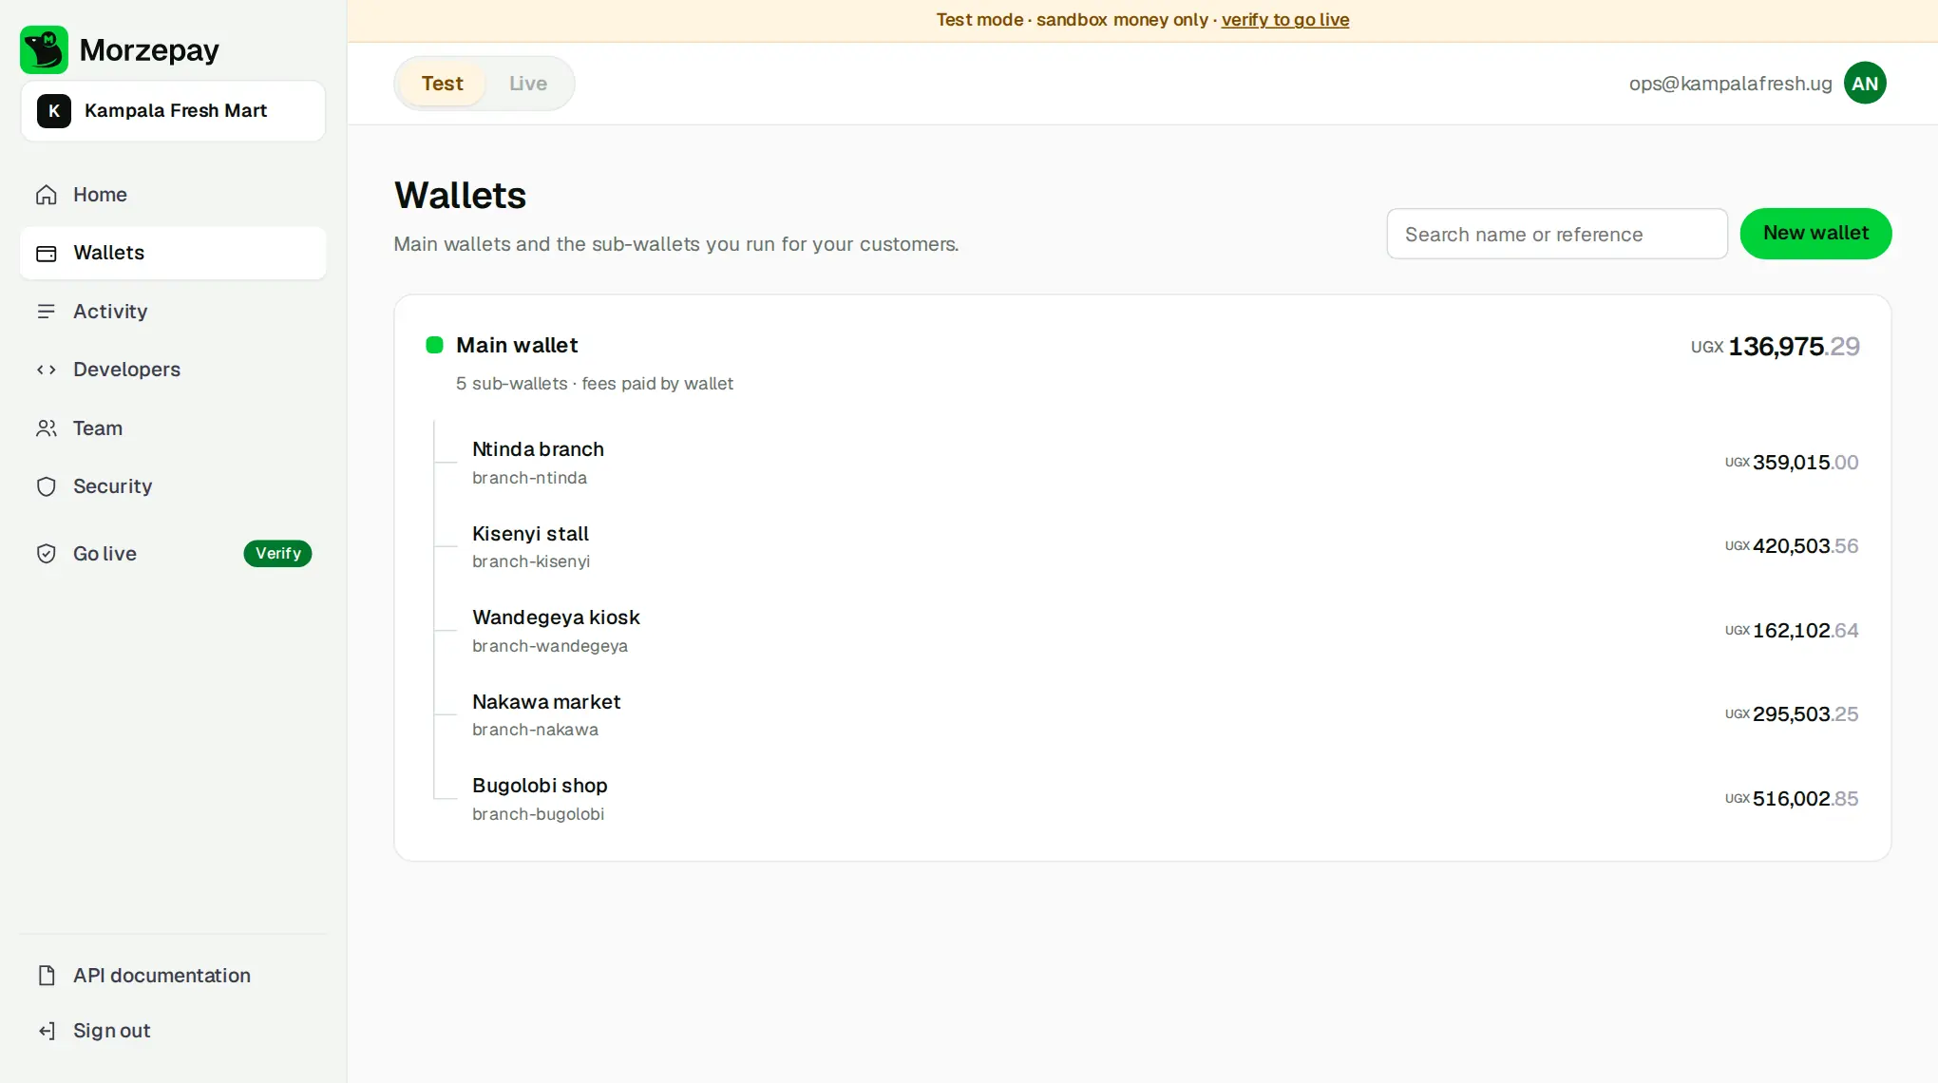Focus the Search name or reference field
This screenshot has width=1938, height=1083.
click(1557, 234)
